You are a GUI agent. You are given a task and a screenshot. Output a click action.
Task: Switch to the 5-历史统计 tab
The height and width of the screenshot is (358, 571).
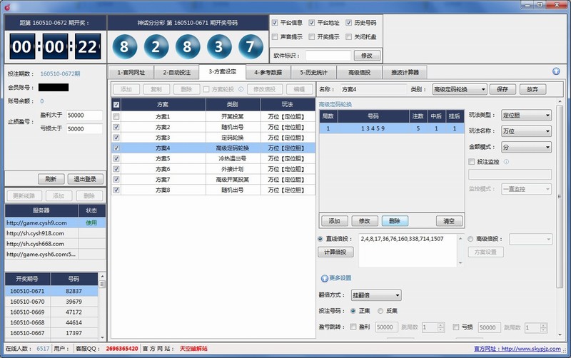click(x=315, y=72)
